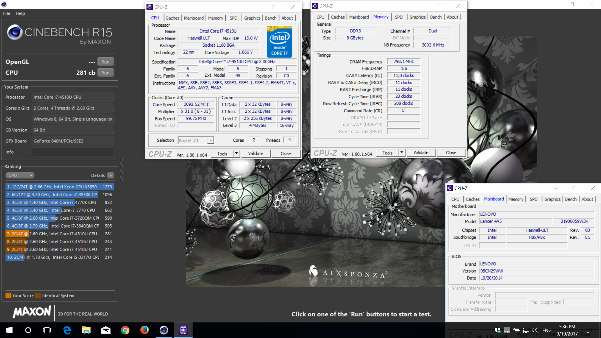Launch Google Chrome from the taskbar
This screenshot has width=601, height=338.
(125, 330)
